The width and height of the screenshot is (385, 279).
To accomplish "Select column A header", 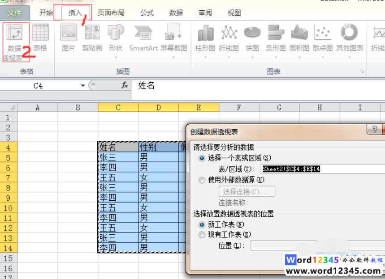I will pyautogui.click(x=38, y=108).
